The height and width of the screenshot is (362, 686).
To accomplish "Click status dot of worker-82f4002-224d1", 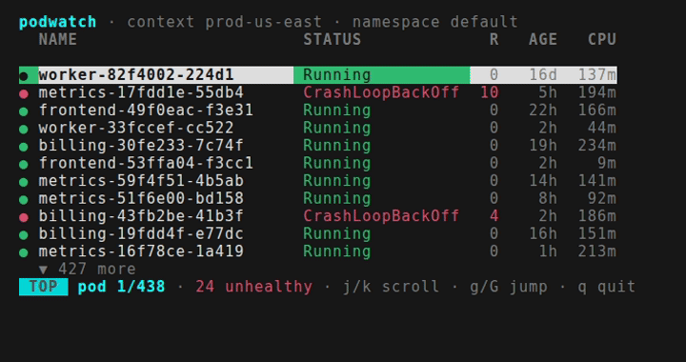I will tap(24, 76).
